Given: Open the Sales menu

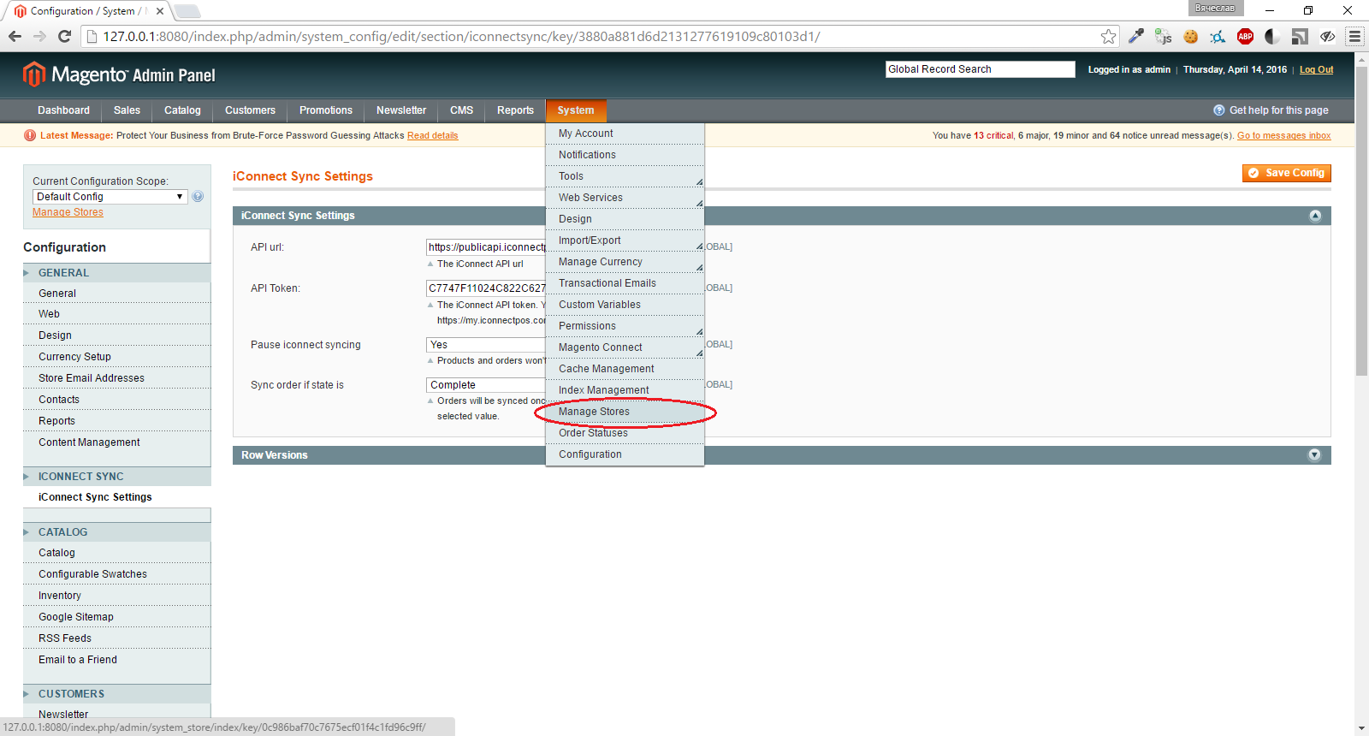Looking at the screenshot, I should (x=127, y=110).
